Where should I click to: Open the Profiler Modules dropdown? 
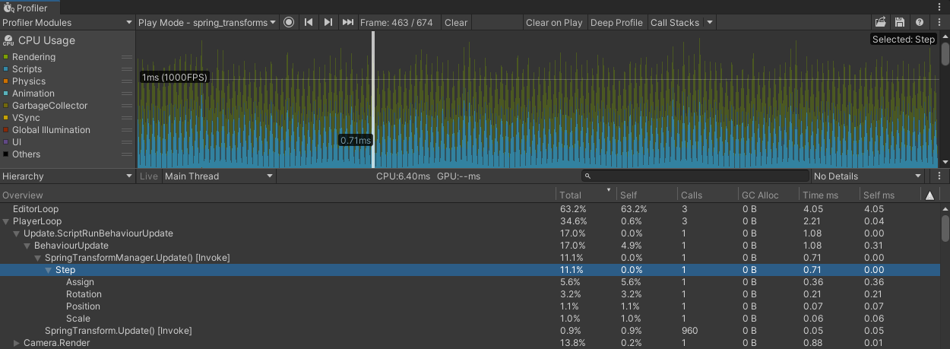[68, 23]
